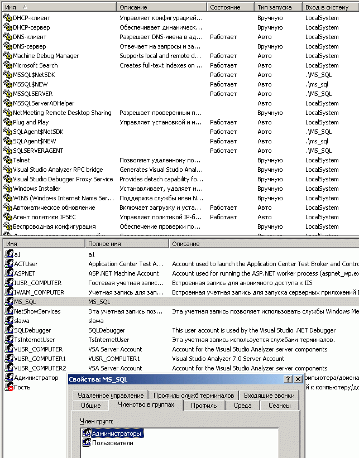Click the Microsoft Search service icon
Screen dimensions: 359x458
pos(8,65)
